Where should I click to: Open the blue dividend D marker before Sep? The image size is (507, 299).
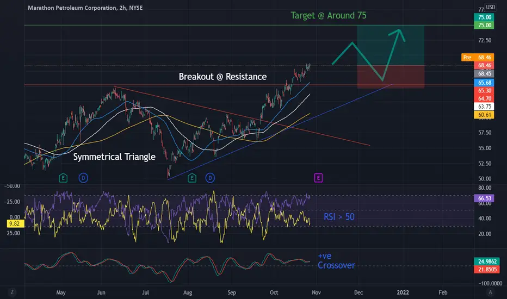coord(210,178)
